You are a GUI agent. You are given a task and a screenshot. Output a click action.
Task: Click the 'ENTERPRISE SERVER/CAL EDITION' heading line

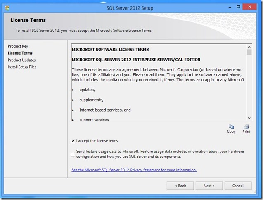136,60
